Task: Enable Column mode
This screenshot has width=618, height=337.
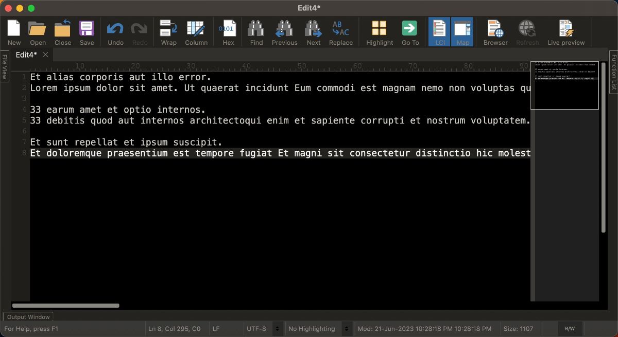Action: [196, 32]
